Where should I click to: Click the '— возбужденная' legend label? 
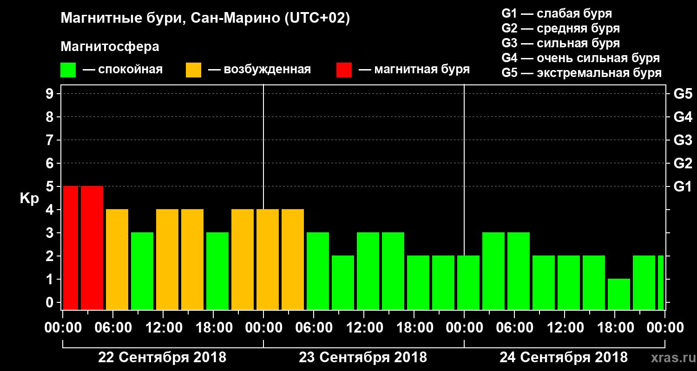point(259,70)
